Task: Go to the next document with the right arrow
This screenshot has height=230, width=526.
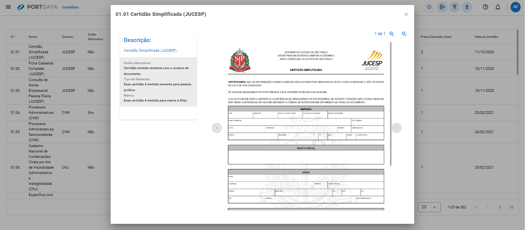Action: 397,128
